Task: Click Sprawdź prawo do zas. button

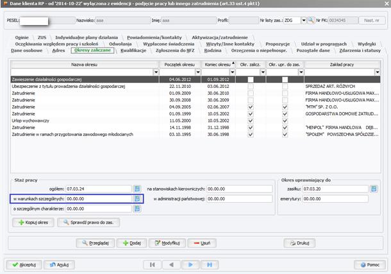Action: point(88,222)
